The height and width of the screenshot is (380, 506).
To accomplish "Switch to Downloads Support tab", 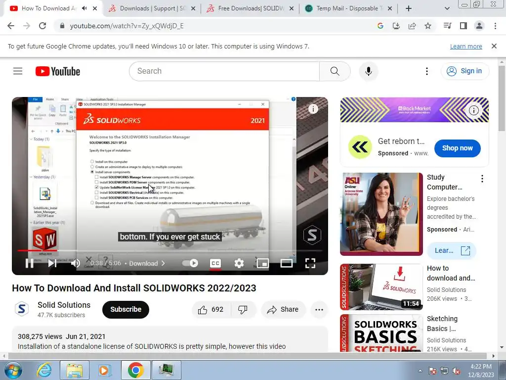I will click(152, 8).
